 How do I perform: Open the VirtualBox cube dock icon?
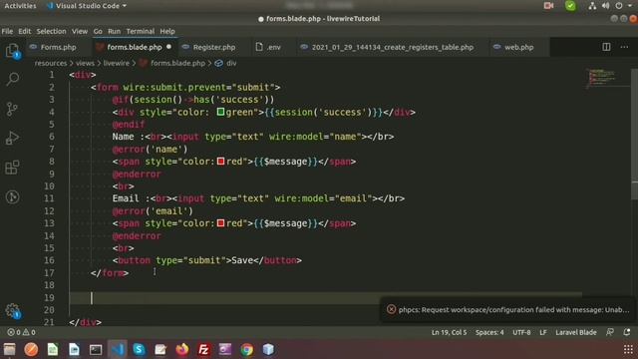point(268,349)
